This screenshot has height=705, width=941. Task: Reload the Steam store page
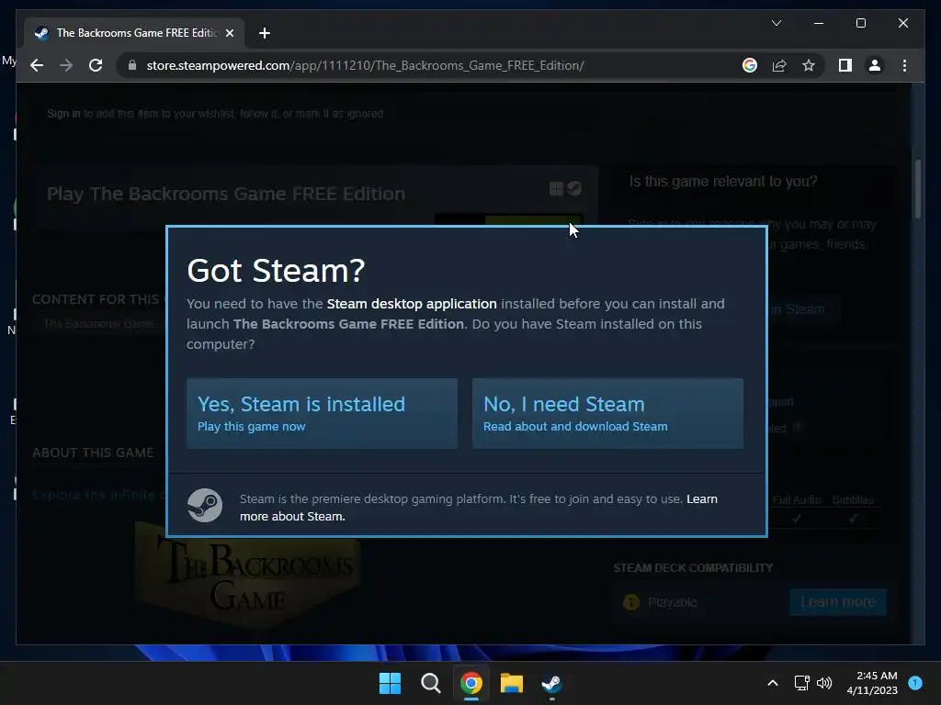pyautogui.click(x=96, y=65)
